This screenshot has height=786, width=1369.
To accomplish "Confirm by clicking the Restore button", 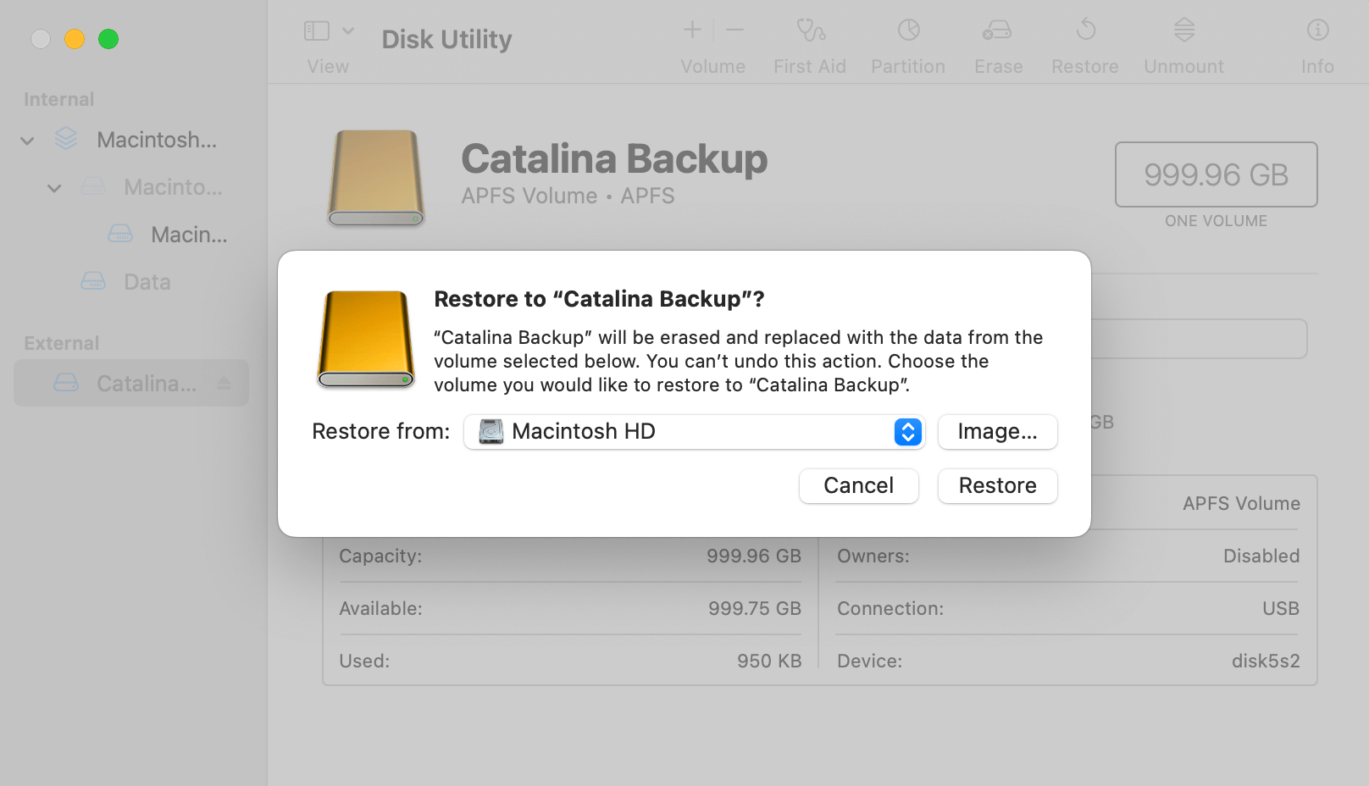I will [x=997, y=485].
